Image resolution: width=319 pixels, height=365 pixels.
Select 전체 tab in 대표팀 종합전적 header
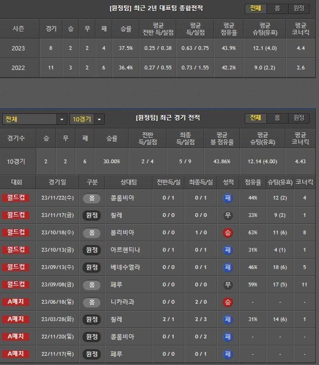[x=256, y=9]
